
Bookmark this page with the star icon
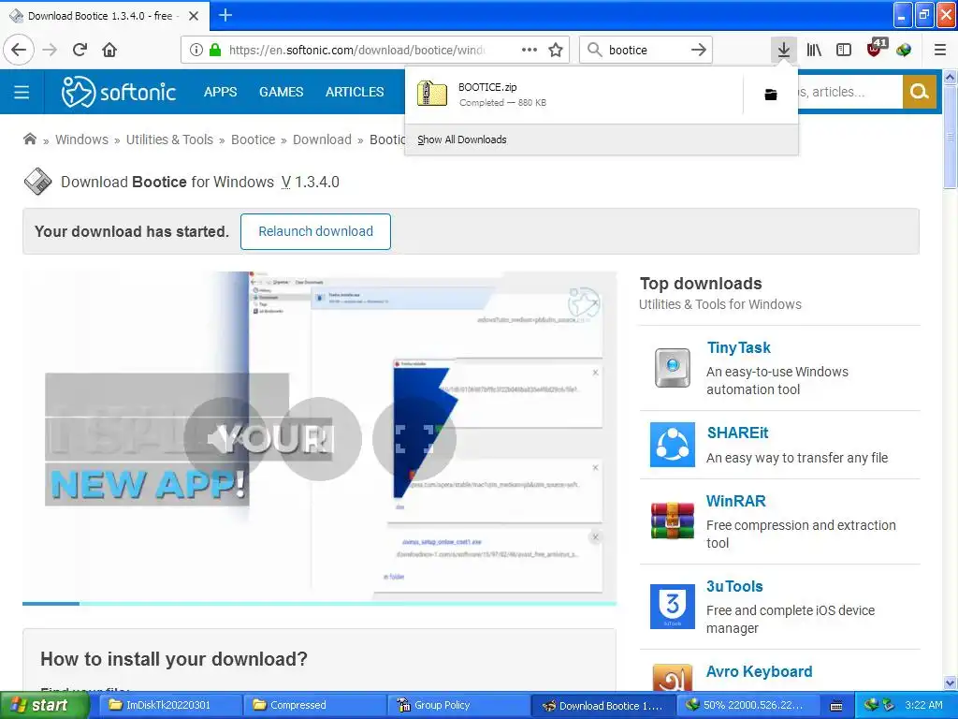(556, 50)
